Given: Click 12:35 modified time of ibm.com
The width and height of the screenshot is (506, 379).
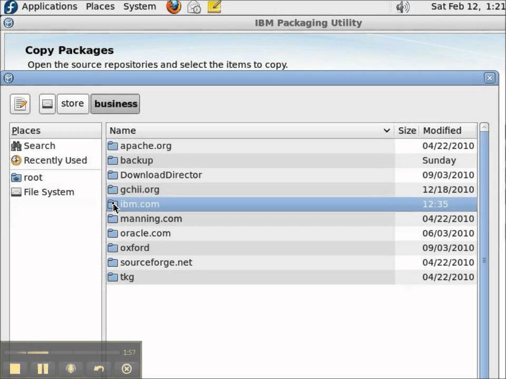Looking at the screenshot, I should 435,204.
